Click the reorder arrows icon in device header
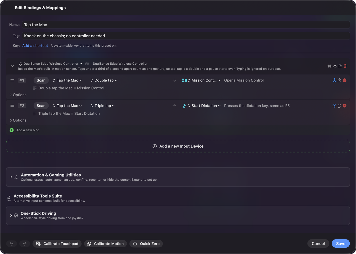 pyautogui.click(x=329, y=66)
